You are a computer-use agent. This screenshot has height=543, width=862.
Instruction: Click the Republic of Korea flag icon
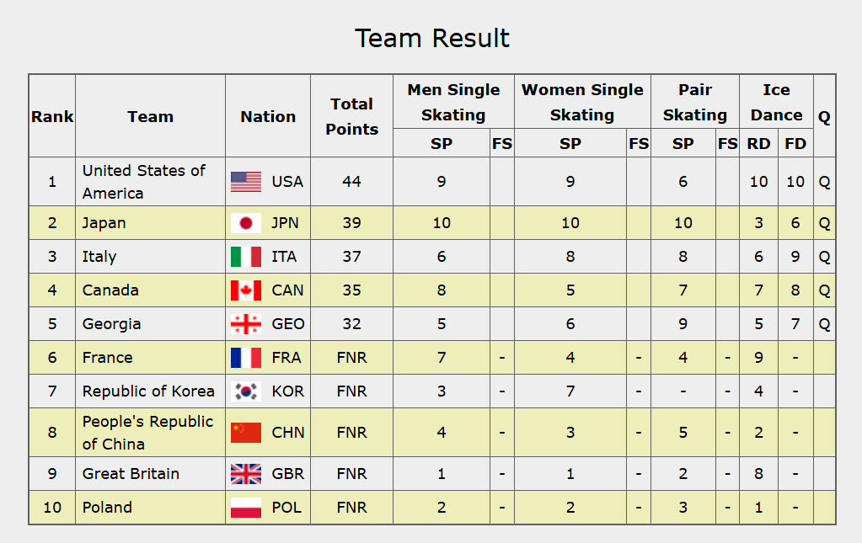pos(246,391)
